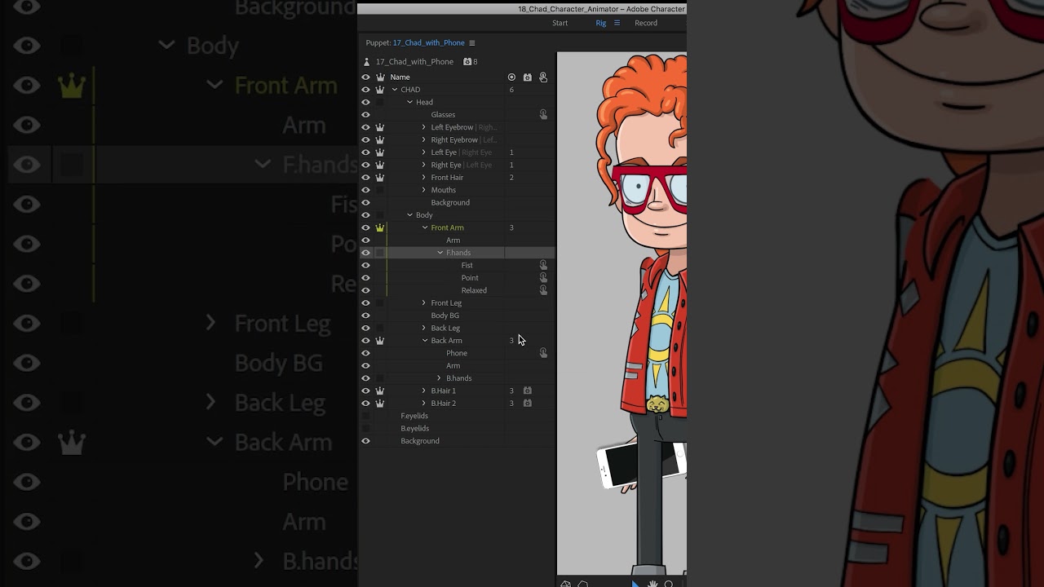Click the crown icon beside Front Arm
This screenshot has width=1044, height=587.
[380, 227]
